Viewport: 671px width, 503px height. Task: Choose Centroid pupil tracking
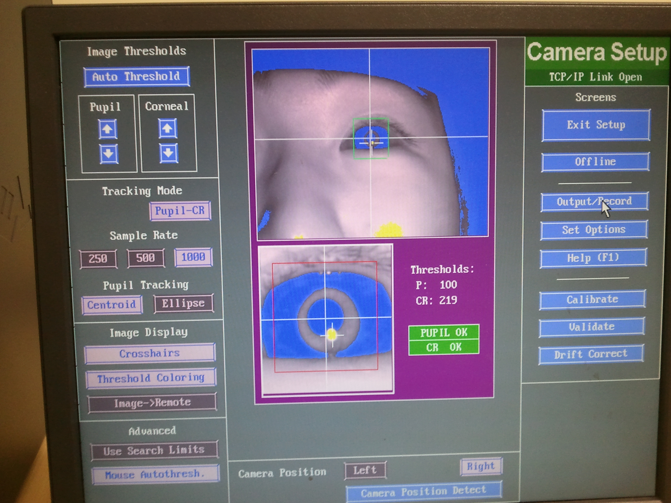112,304
